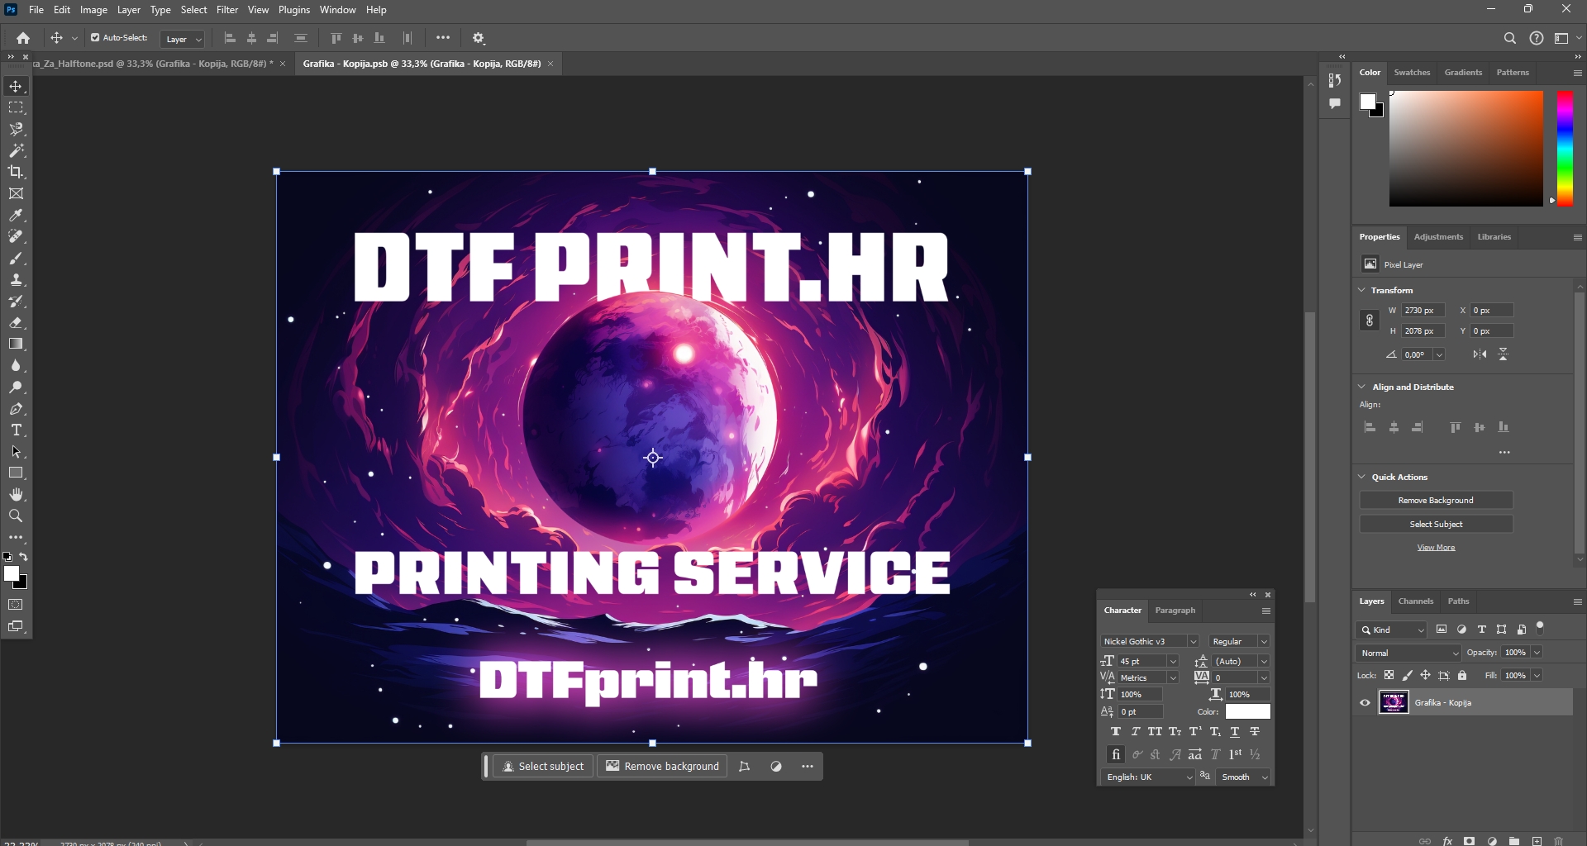Select the Eyedropper tool
The image size is (1587, 846).
point(16,215)
